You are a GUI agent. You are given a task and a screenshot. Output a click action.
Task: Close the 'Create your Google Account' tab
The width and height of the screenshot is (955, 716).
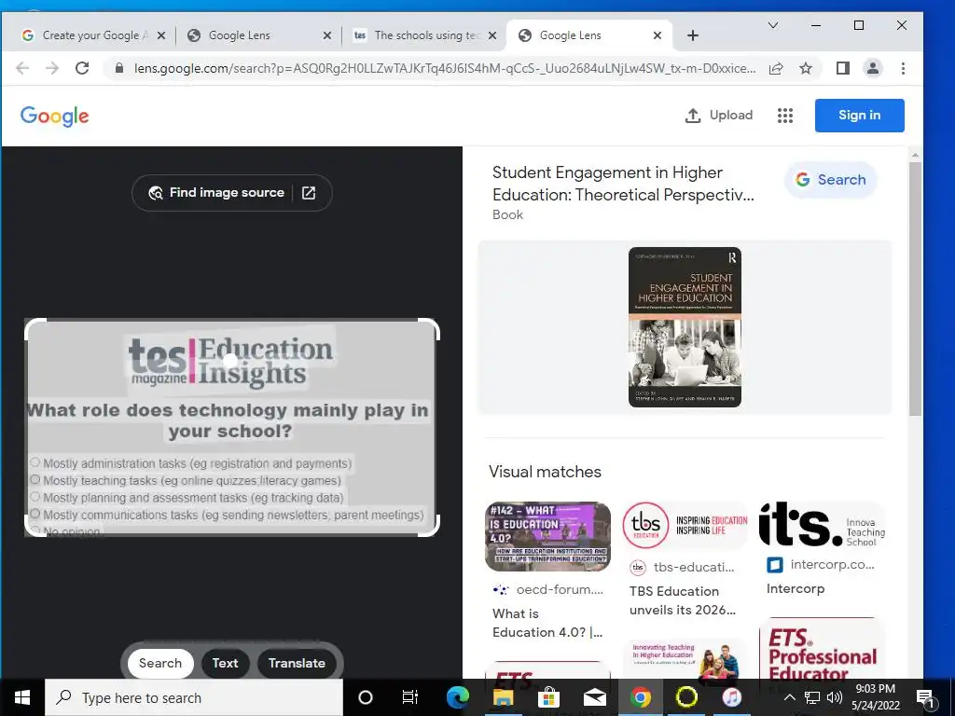click(x=161, y=35)
